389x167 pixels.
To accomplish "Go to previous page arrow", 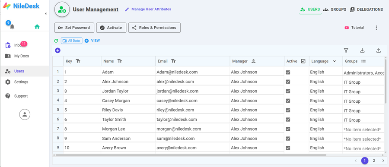I will click(356, 161).
